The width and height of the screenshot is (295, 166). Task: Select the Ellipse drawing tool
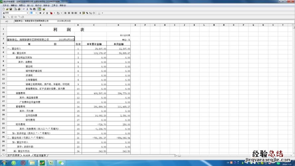click(x=16, y=17)
